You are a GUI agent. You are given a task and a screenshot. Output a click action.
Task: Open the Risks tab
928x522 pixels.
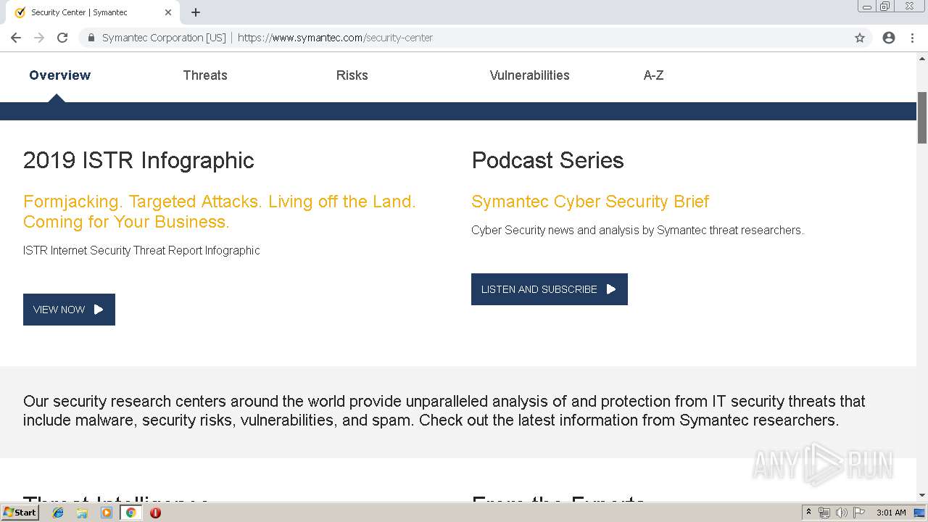pyautogui.click(x=352, y=75)
